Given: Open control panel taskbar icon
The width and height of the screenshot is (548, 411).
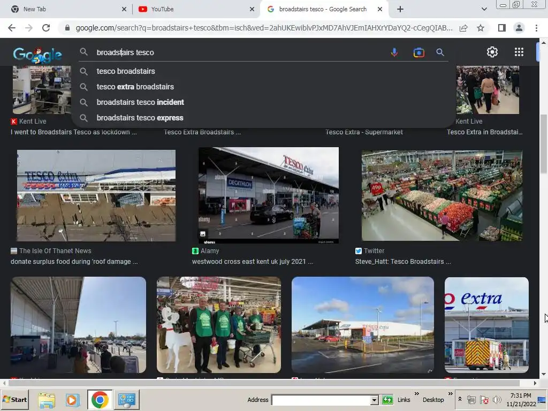Looking at the screenshot, I should point(126,399).
